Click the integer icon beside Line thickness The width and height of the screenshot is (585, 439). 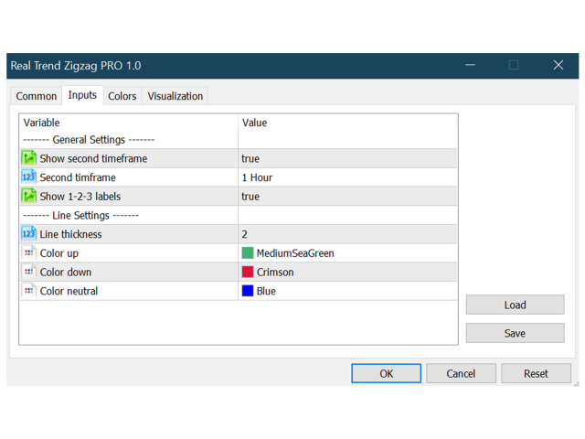(28, 234)
